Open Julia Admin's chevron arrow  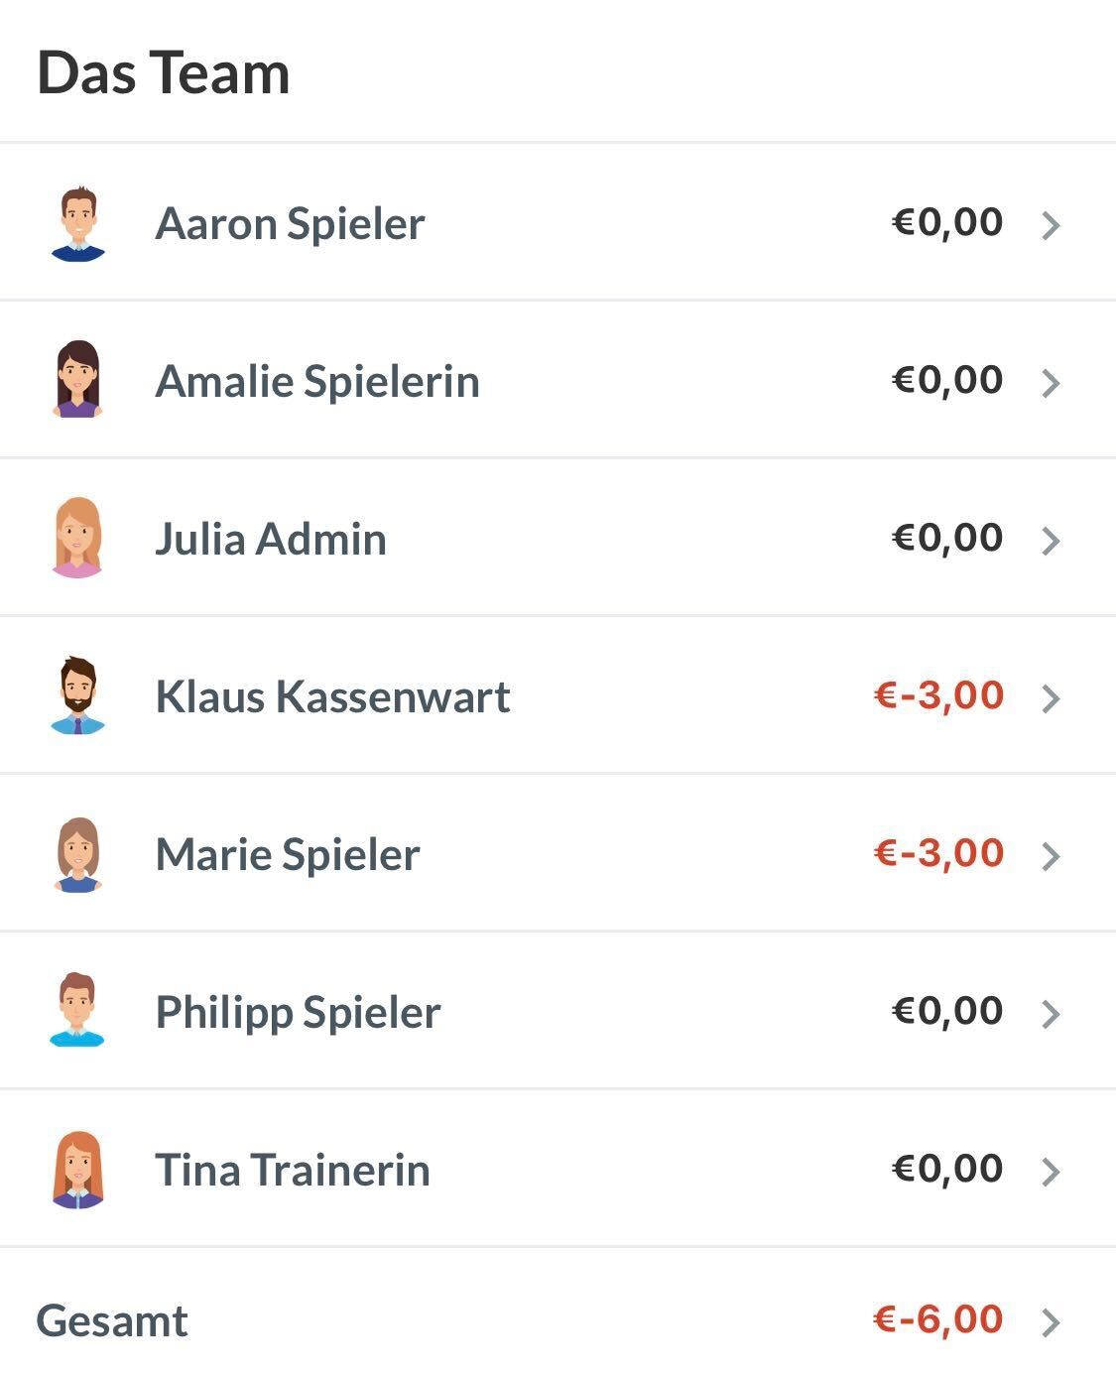1051,541
